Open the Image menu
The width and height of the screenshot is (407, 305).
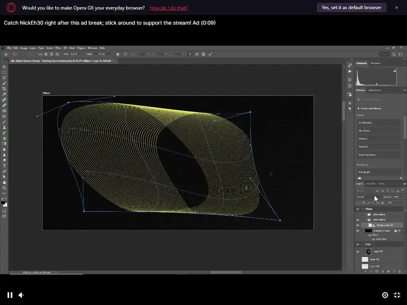pos(24,48)
